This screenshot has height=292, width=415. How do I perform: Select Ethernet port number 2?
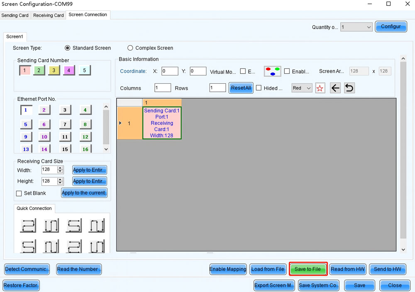(44, 110)
